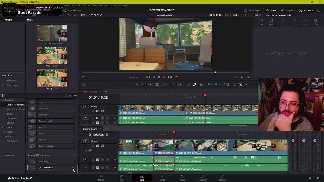
Task: Jump to first frame button
Action: (x=148, y=77)
